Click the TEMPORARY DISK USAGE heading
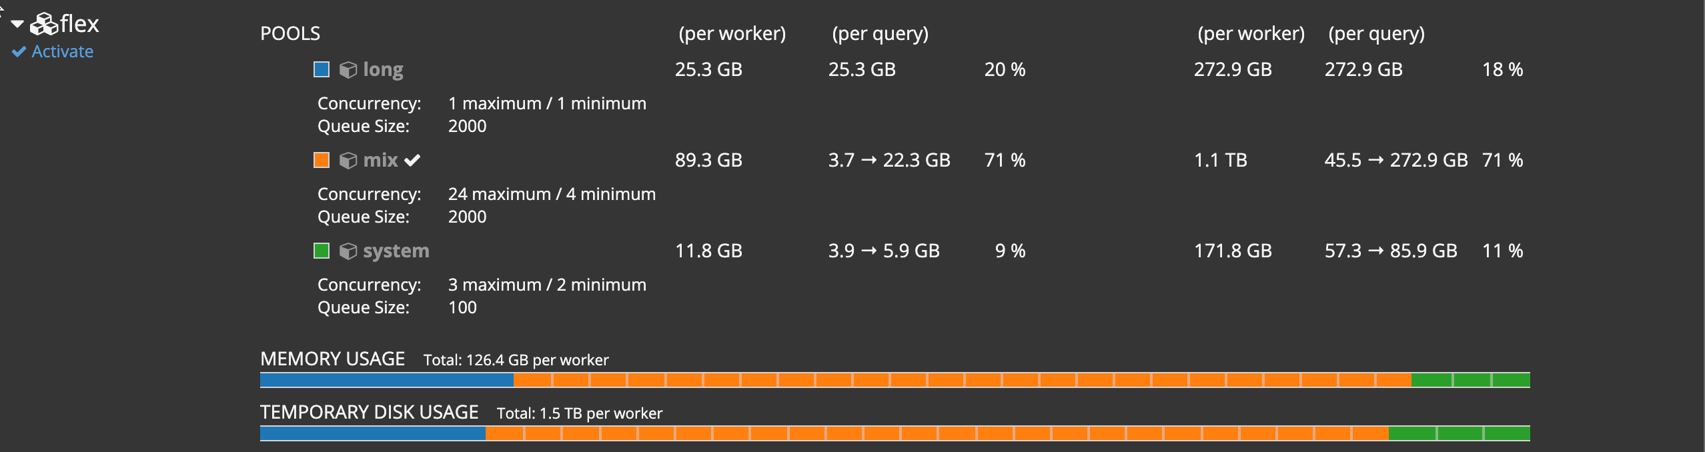 pos(369,412)
